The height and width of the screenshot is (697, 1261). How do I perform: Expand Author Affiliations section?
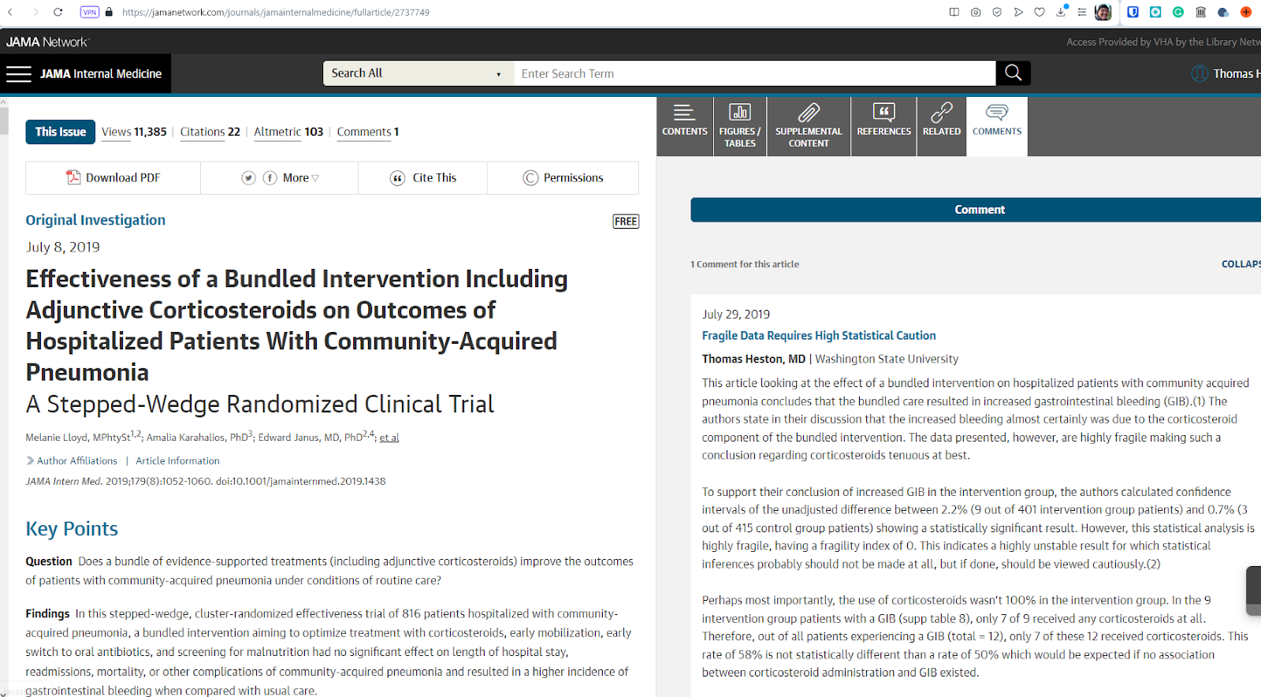72,460
